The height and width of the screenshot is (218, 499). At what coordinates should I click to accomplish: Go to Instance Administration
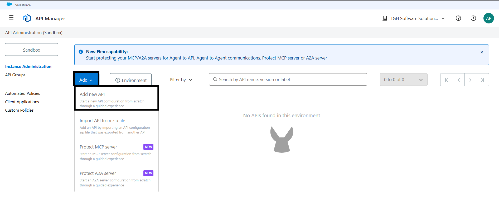[x=28, y=67]
